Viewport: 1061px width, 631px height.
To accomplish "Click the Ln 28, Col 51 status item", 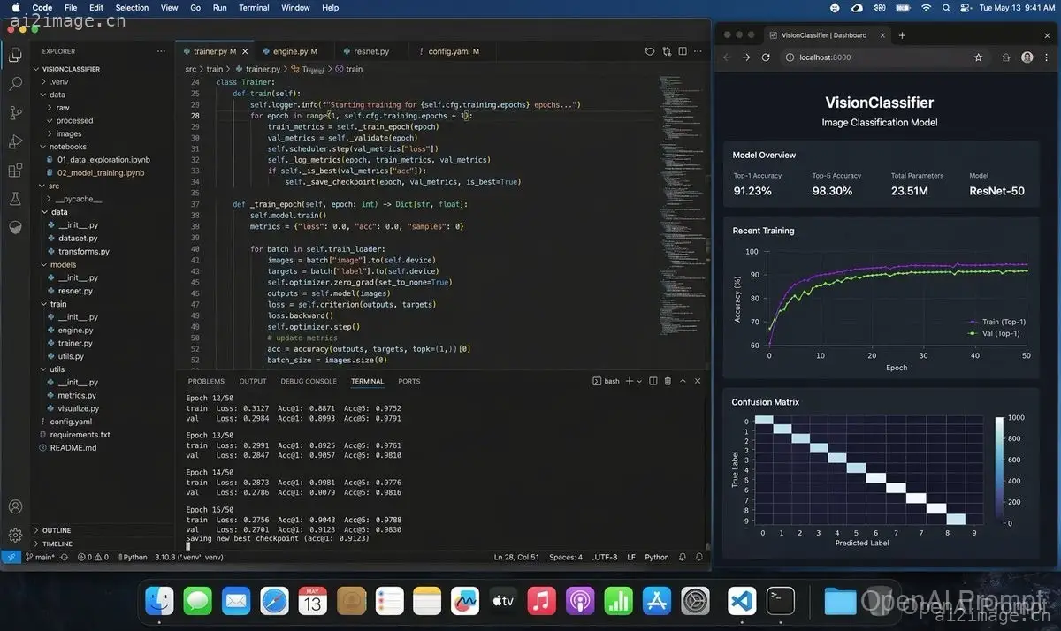I will click(517, 558).
